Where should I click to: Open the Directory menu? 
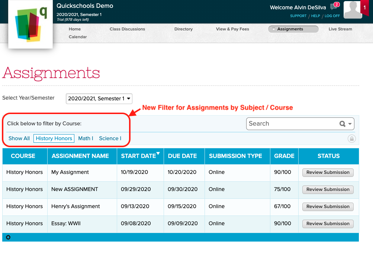coord(183,29)
